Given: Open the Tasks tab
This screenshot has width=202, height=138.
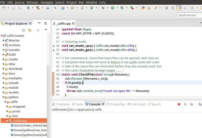Looking at the screenshot, I should coord(78,104).
